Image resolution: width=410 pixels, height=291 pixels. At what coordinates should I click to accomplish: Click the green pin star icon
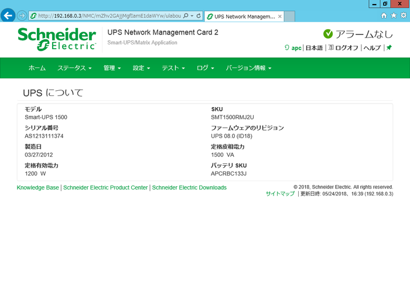pos(389,47)
